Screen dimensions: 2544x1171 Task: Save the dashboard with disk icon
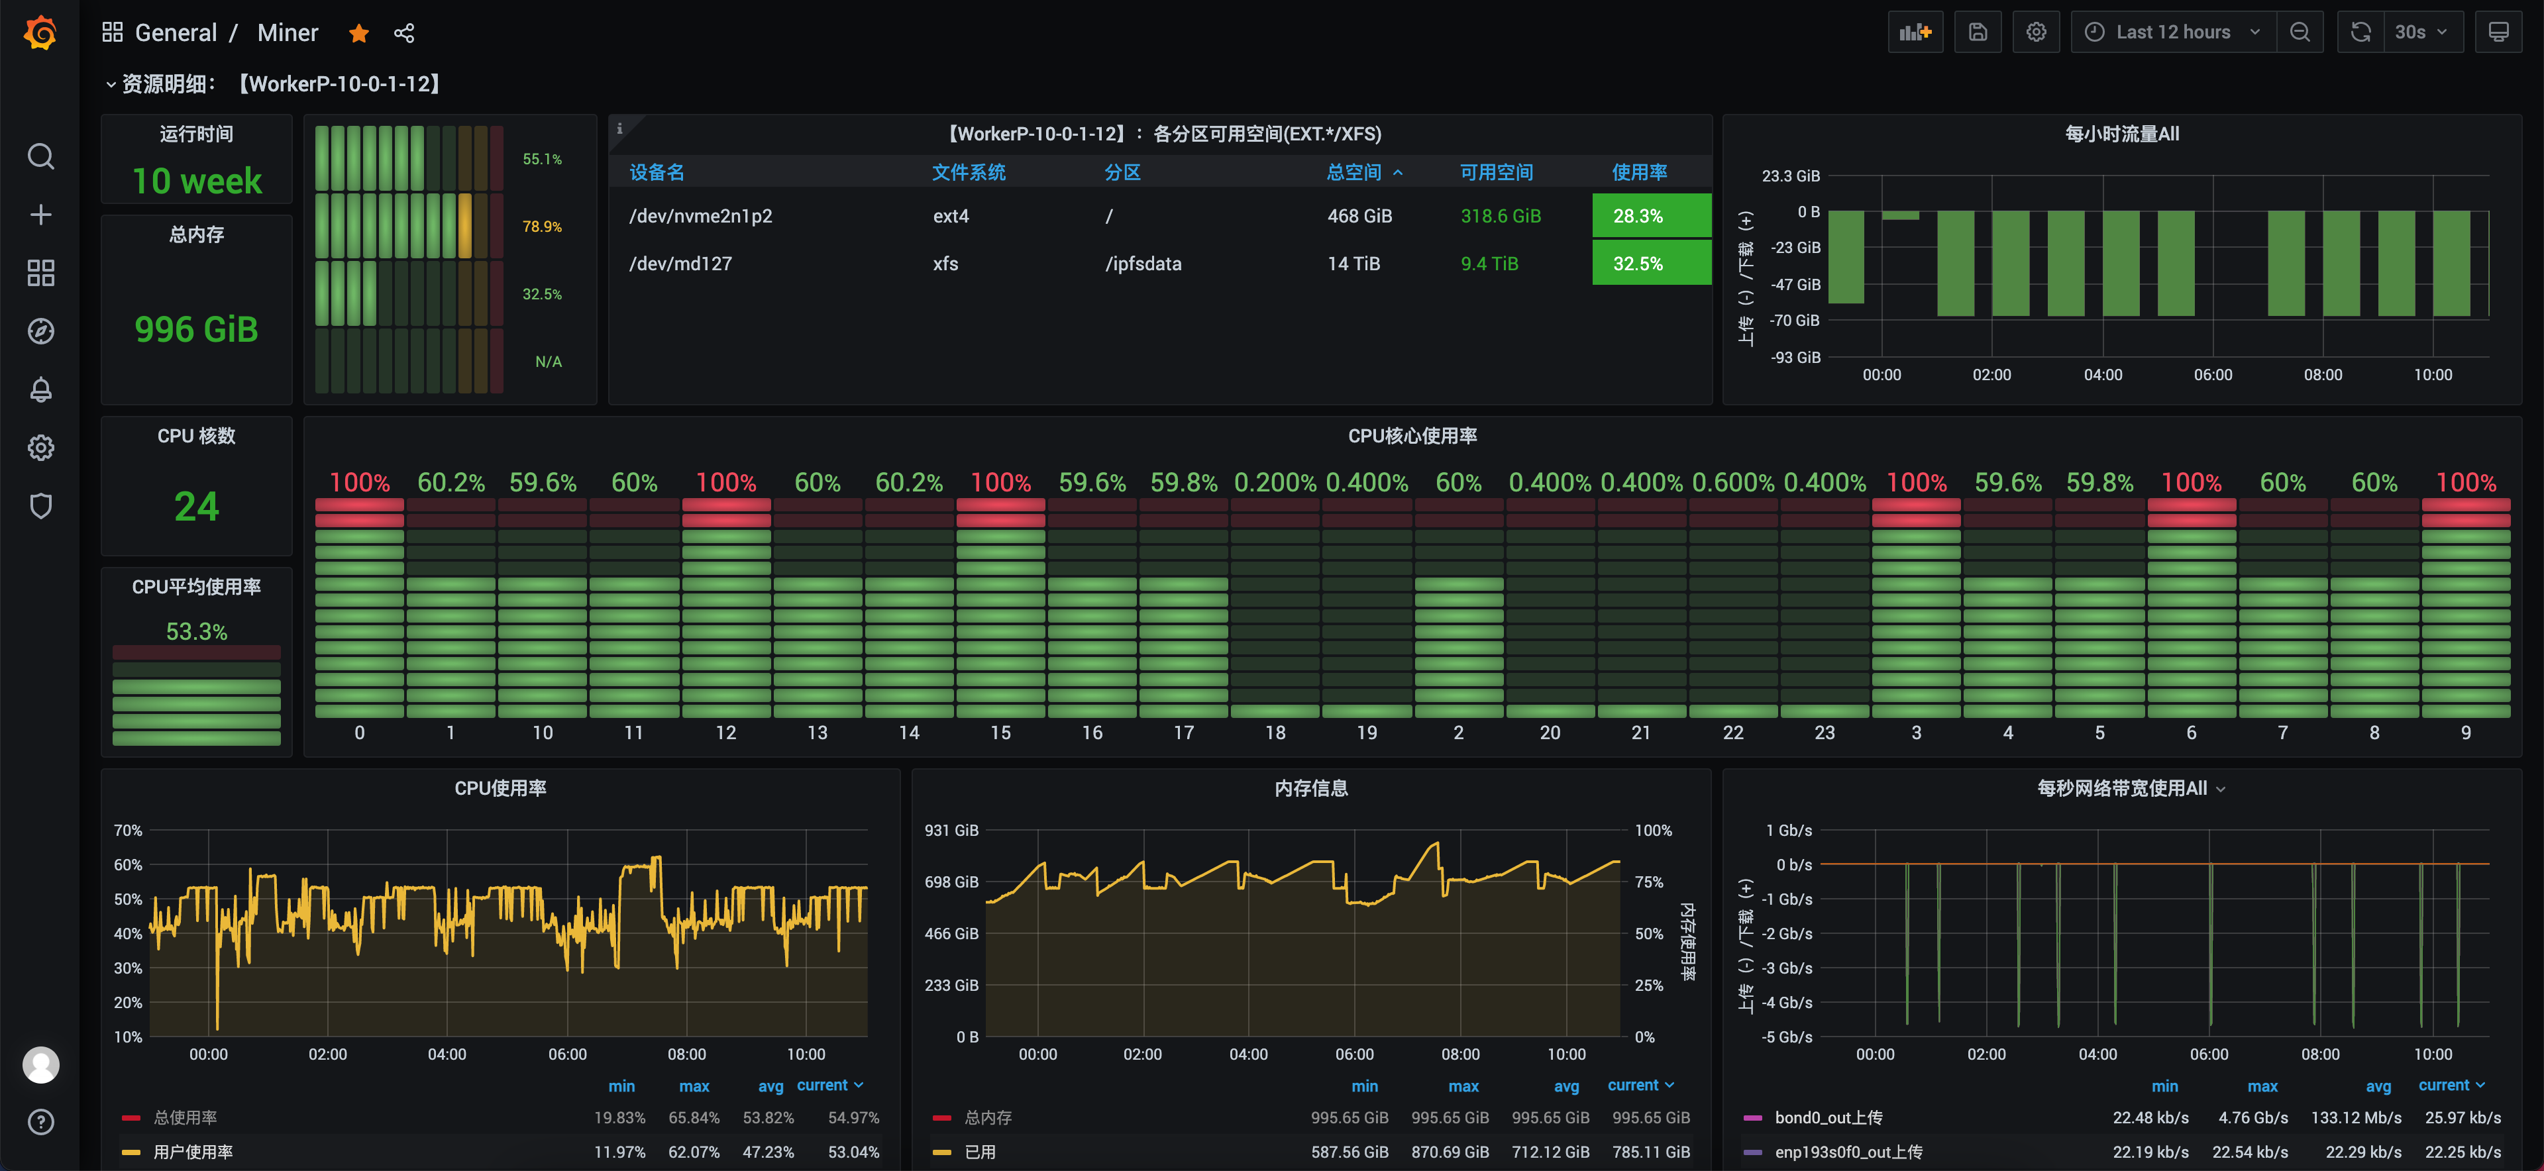[x=1977, y=32]
